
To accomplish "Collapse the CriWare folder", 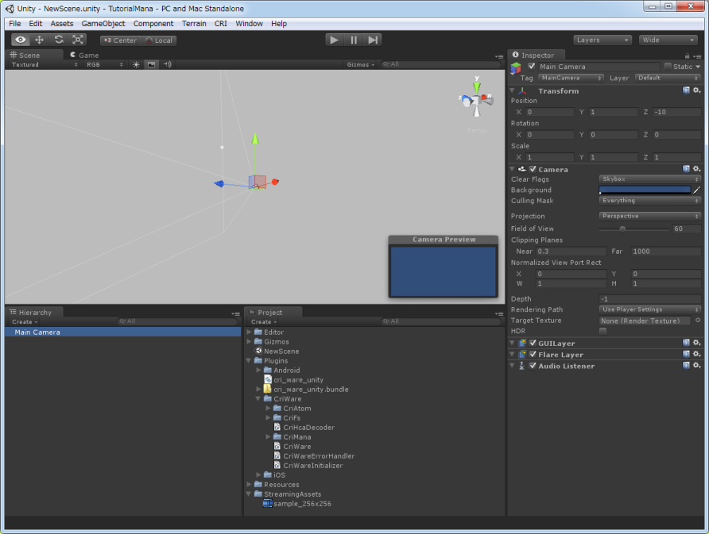I will pyautogui.click(x=258, y=398).
